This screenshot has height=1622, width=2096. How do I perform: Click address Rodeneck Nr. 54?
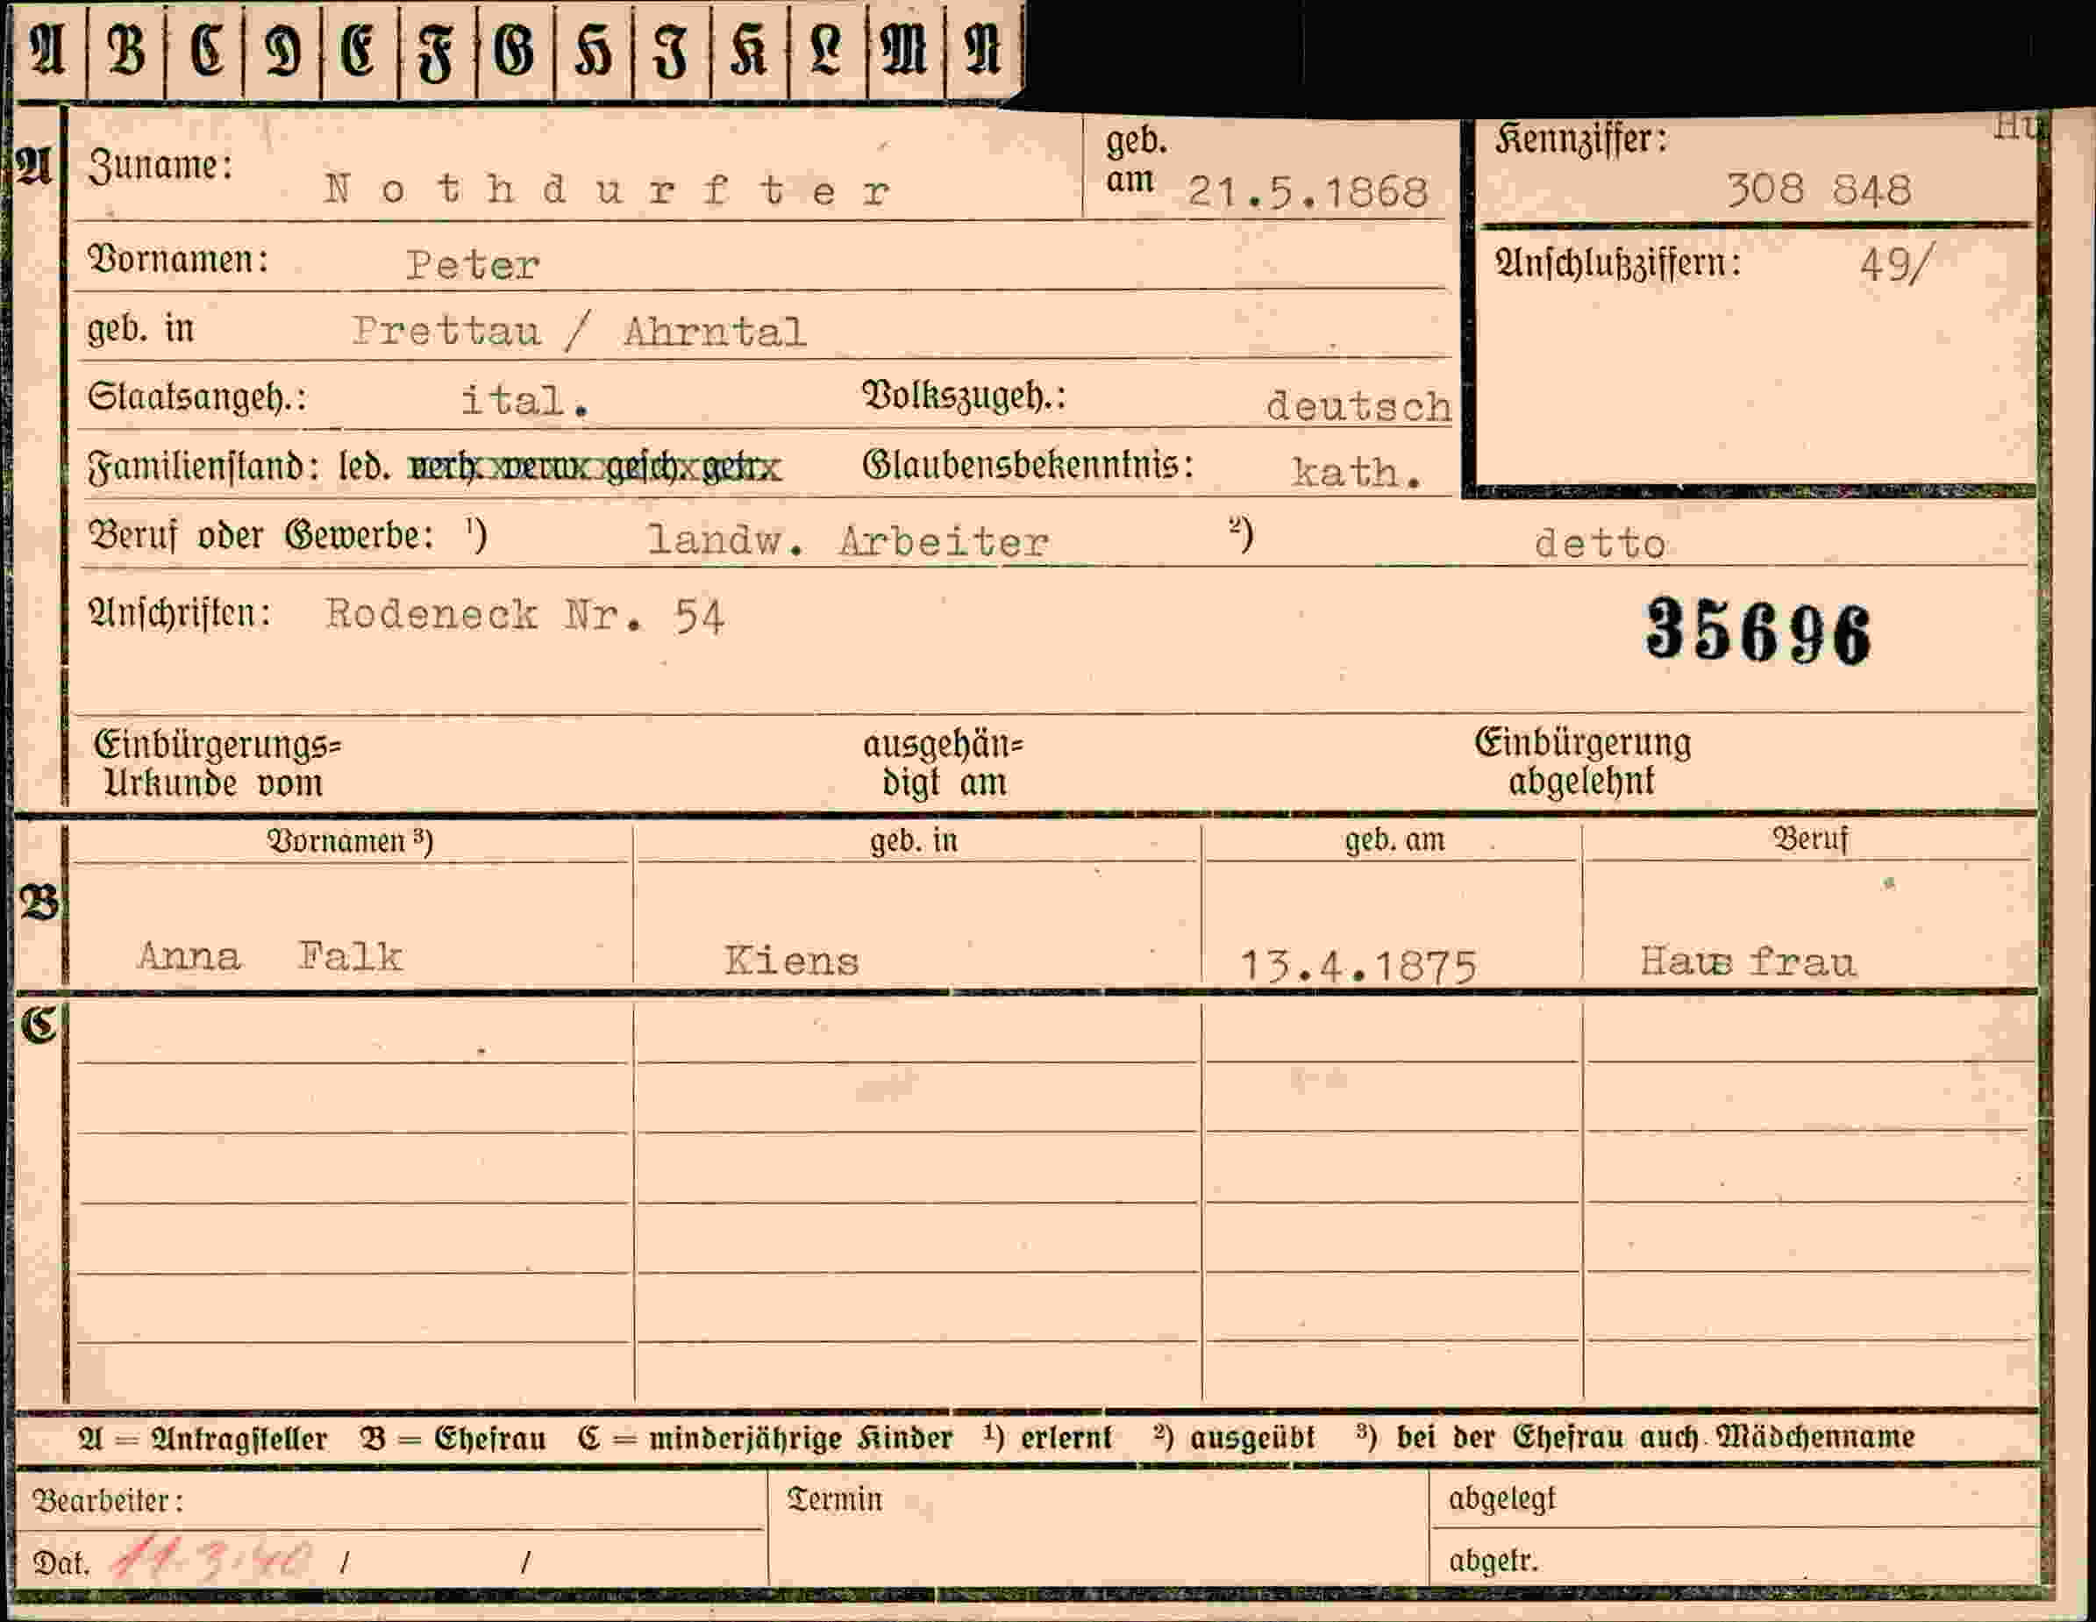[x=525, y=615]
